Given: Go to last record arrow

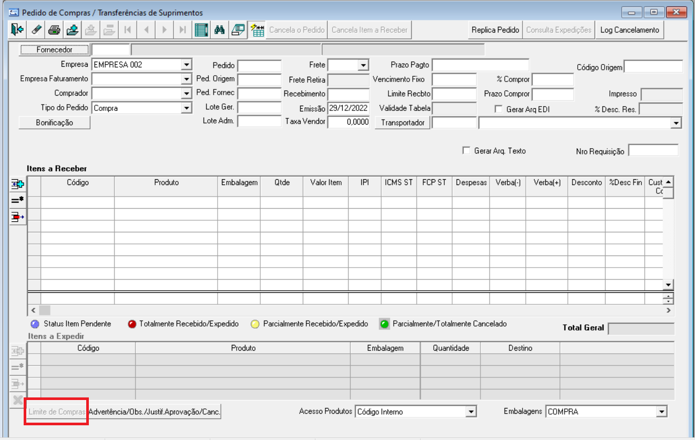Looking at the screenshot, I should (183, 29).
